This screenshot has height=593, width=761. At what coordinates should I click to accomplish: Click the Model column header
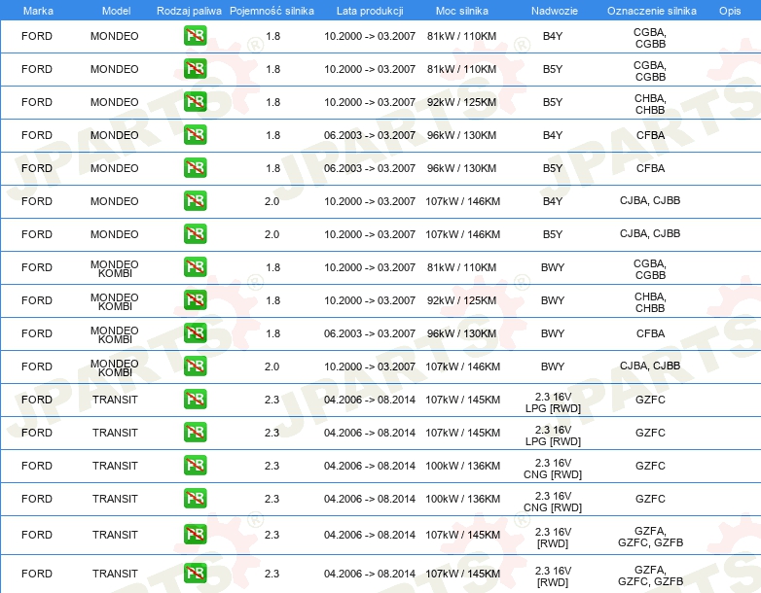click(x=116, y=11)
